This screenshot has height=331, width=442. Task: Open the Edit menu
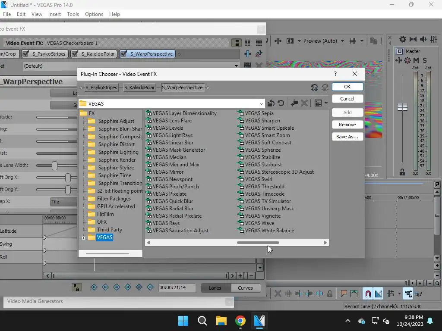21,14
